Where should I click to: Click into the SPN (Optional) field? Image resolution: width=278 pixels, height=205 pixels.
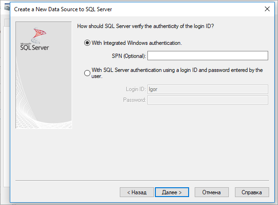[208, 56]
